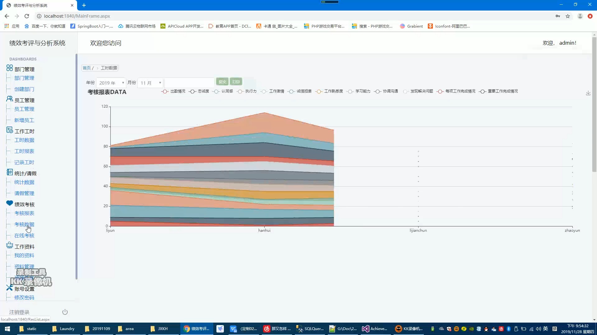
Task: Bookmark this page with star icon
Action: pos(568,16)
